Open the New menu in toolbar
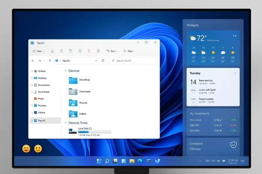Screen dimensions: 262x174 click(x=38, y=51)
